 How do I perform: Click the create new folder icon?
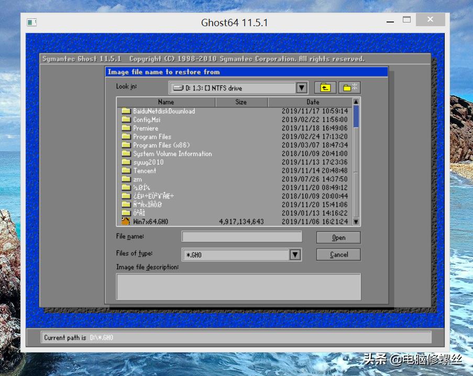coord(349,88)
